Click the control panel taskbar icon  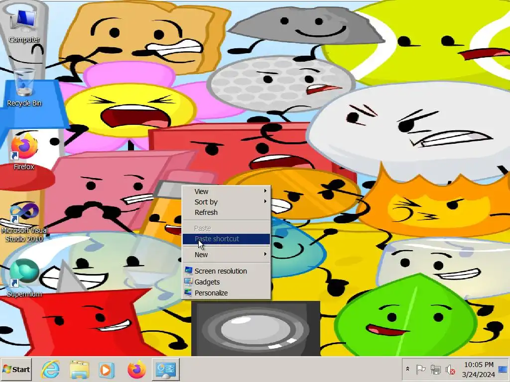click(166, 370)
